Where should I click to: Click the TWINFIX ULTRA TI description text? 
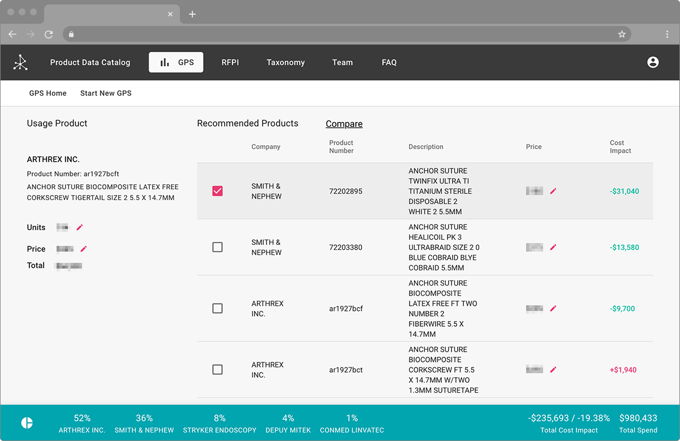pyautogui.click(x=440, y=191)
